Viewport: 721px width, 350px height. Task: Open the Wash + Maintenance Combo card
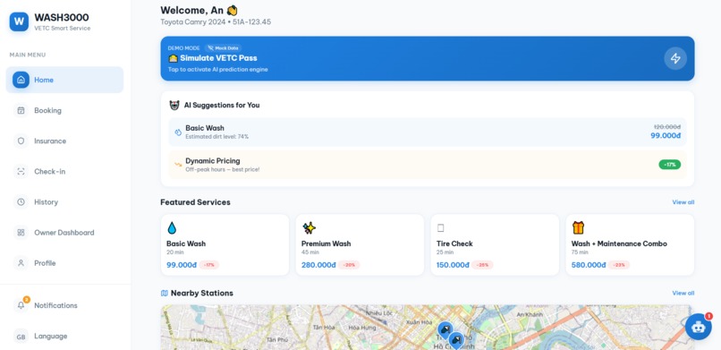tap(630, 244)
